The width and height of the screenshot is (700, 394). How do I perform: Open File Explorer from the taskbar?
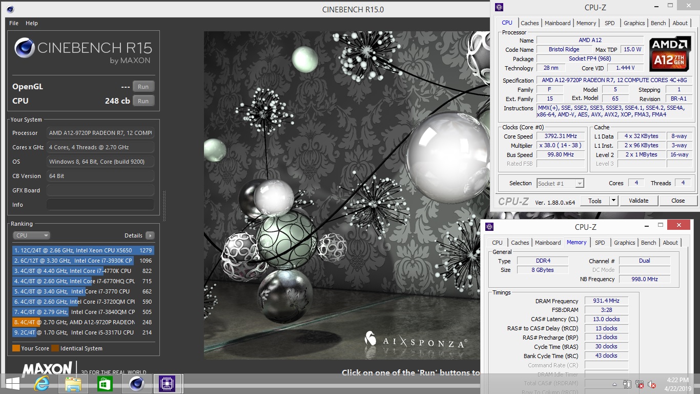point(73,384)
